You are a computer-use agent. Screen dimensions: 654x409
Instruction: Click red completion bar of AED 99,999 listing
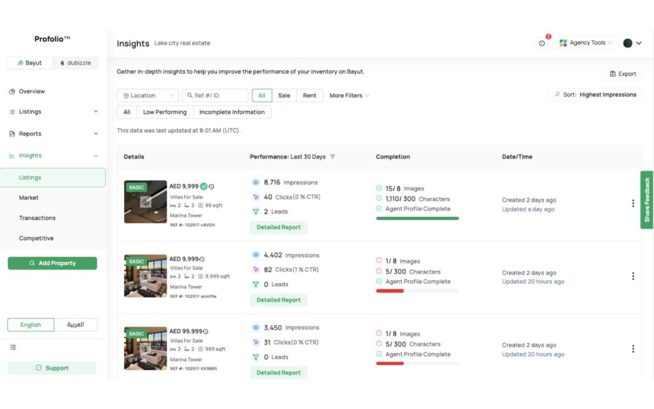point(390,364)
